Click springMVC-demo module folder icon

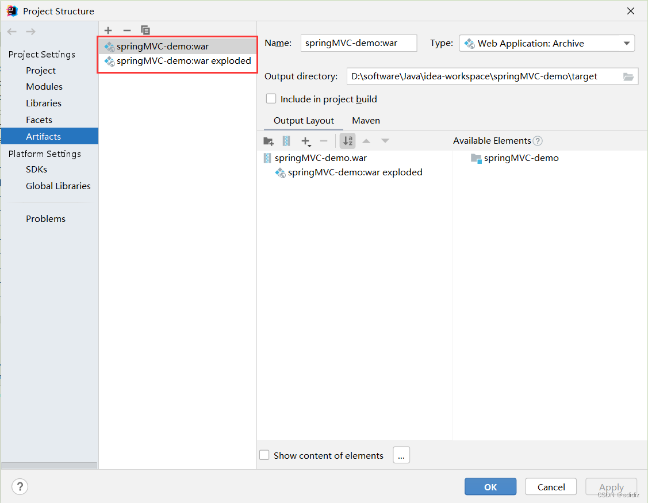(476, 158)
